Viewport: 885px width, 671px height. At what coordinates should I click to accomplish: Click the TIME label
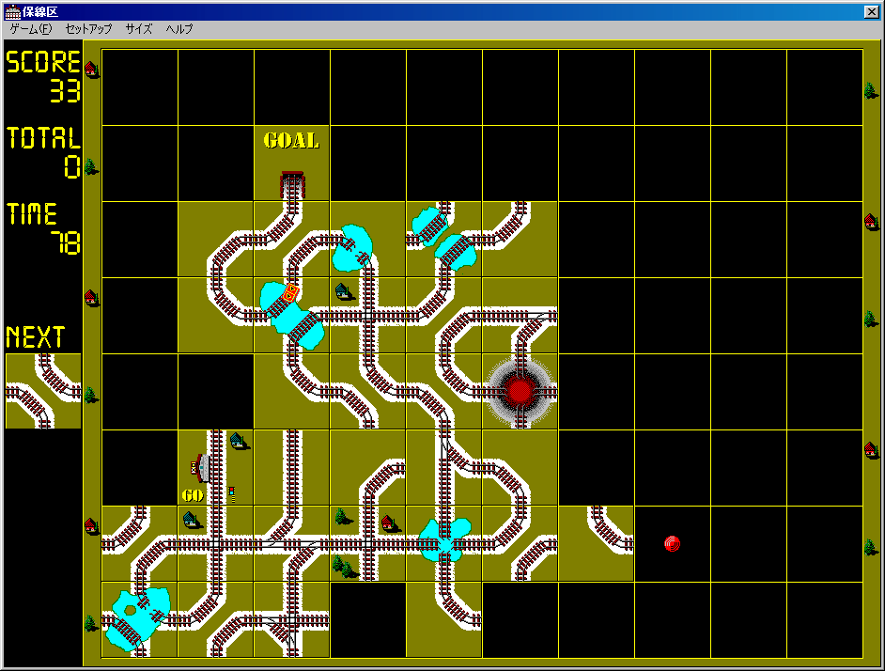pos(32,214)
